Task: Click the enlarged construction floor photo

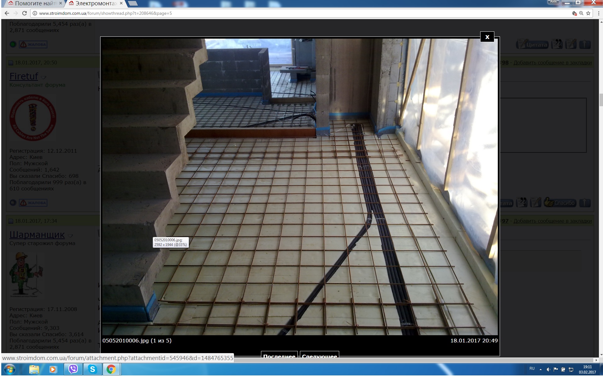Action: coord(300,187)
